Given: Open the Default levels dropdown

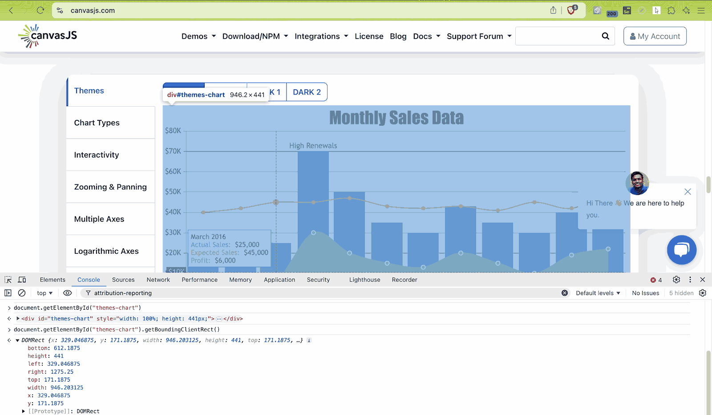Looking at the screenshot, I should 598,293.
